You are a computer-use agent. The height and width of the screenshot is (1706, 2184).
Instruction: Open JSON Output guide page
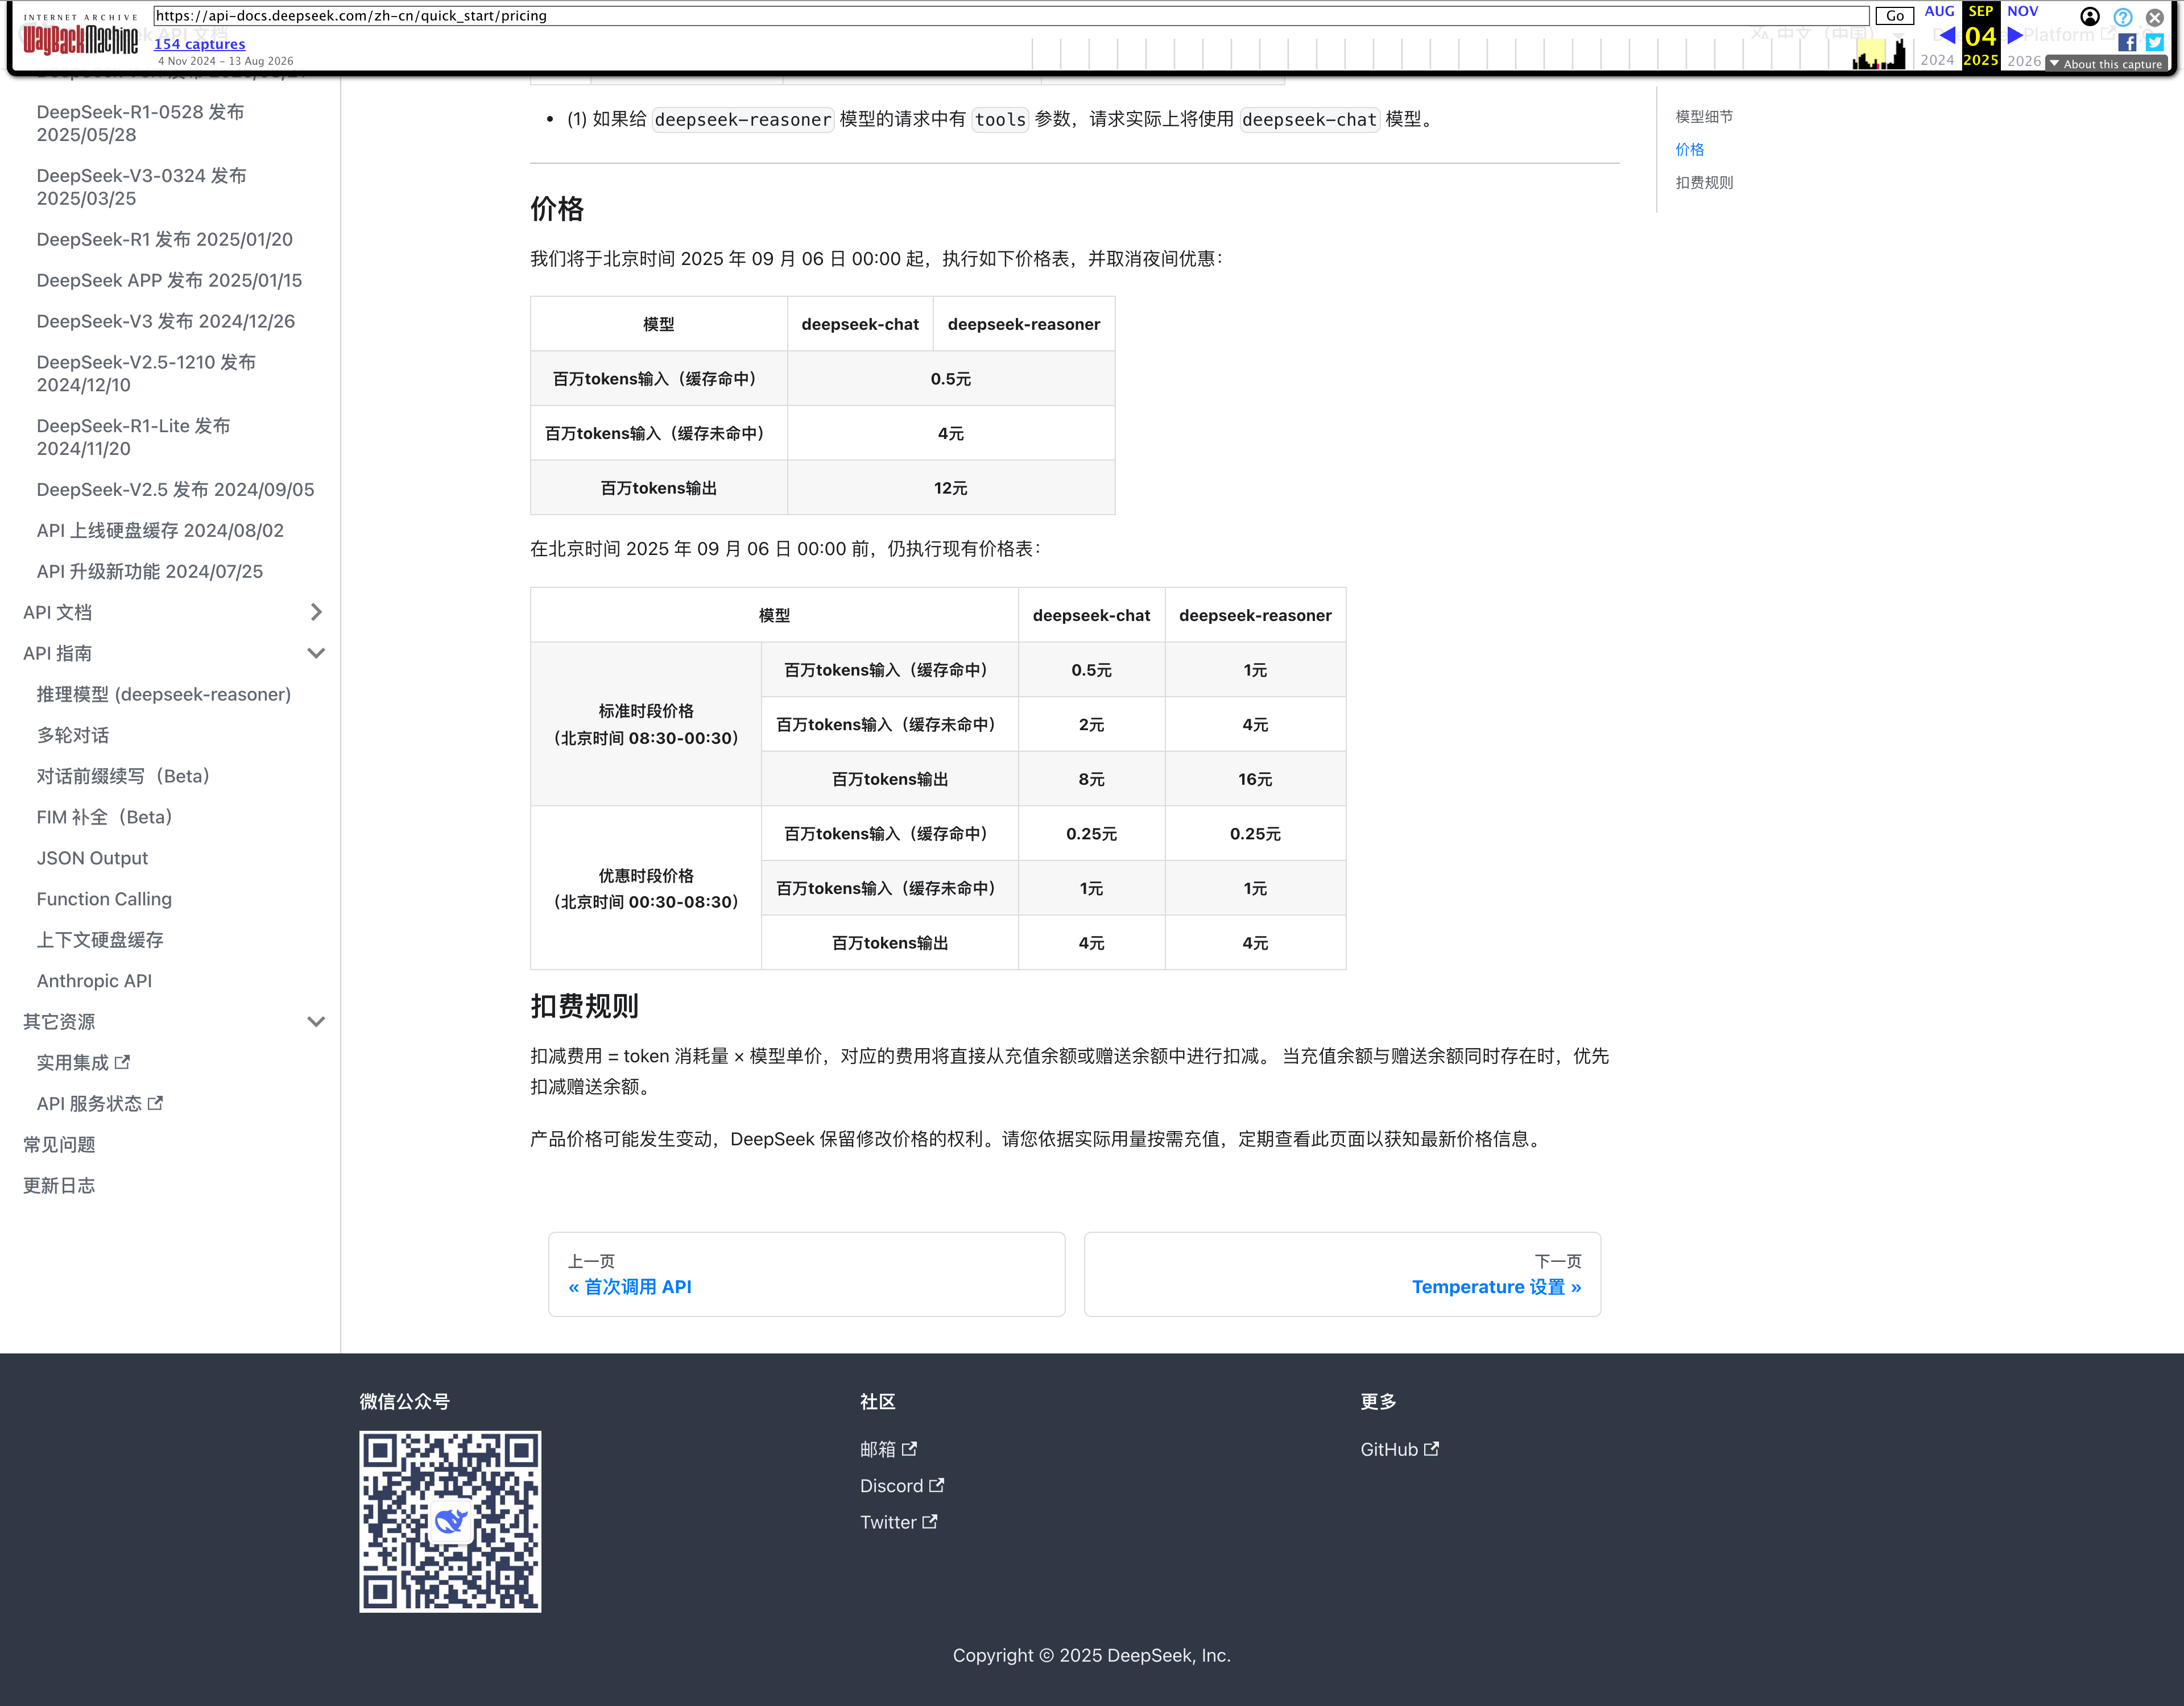tap(92, 858)
